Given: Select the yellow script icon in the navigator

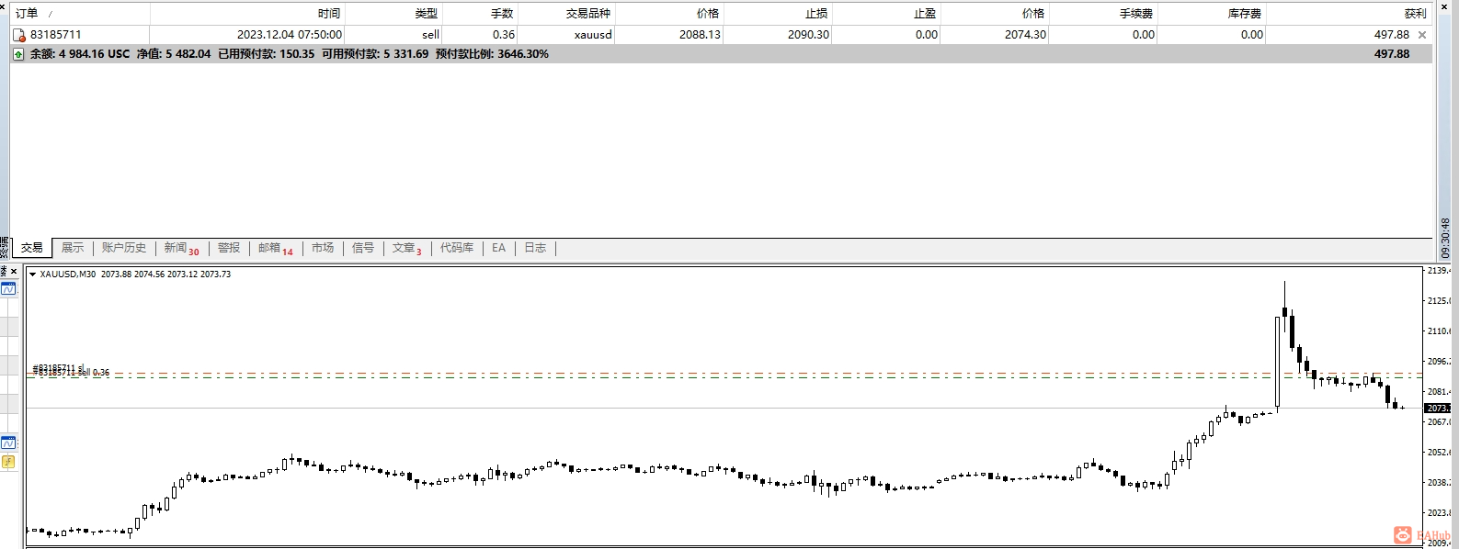Looking at the screenshot, I should [x=8, y=462].
